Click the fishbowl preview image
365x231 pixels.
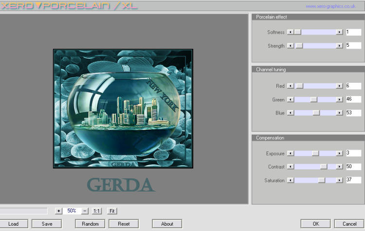pyautogui.click(x=123, y=108)
